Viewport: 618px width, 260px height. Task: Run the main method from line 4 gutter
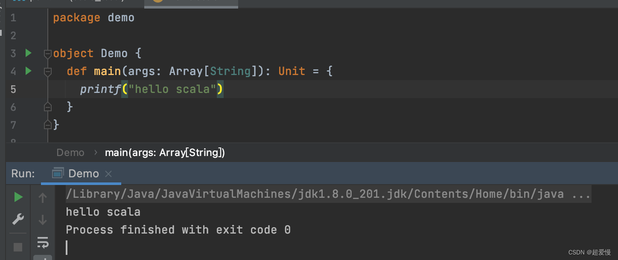(29, 71)
